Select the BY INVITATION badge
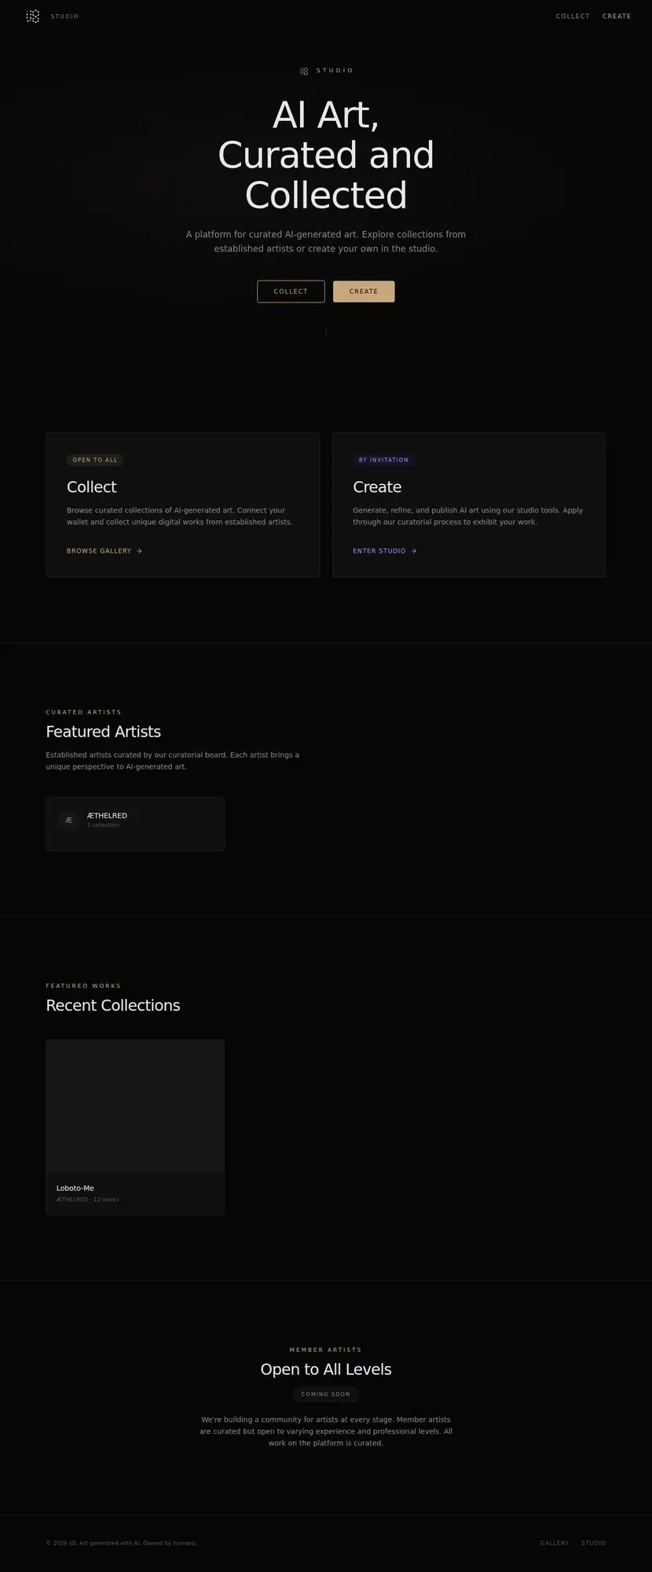This screenshot has height=1572, width=652. click(383, 460)
